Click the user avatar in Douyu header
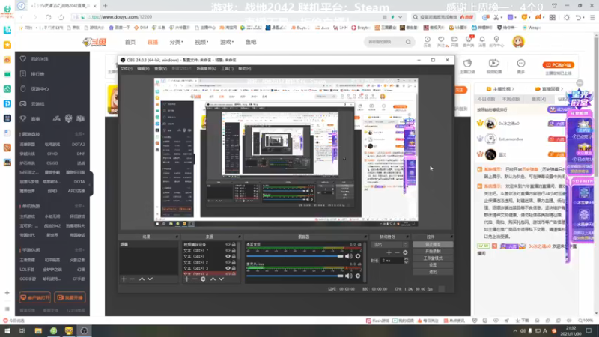 point(518,42)
